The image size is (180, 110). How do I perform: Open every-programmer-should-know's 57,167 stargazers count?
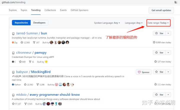[x=16, y=104]
